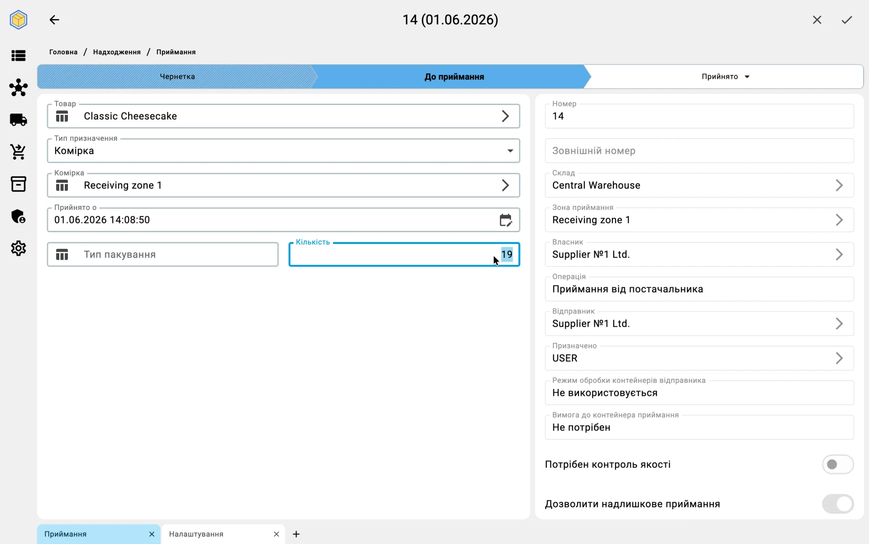Screen dimensions: 869x544
Task: Go to Надходження breadcrumb
Action: pos(117,52)
